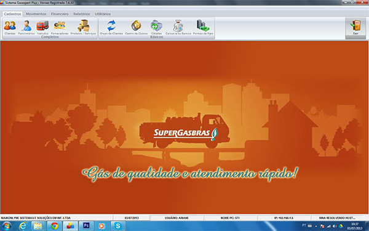This screenshot has height=231, width=369.
Task: Click the PT language indicator
Action: pos(304,225)
